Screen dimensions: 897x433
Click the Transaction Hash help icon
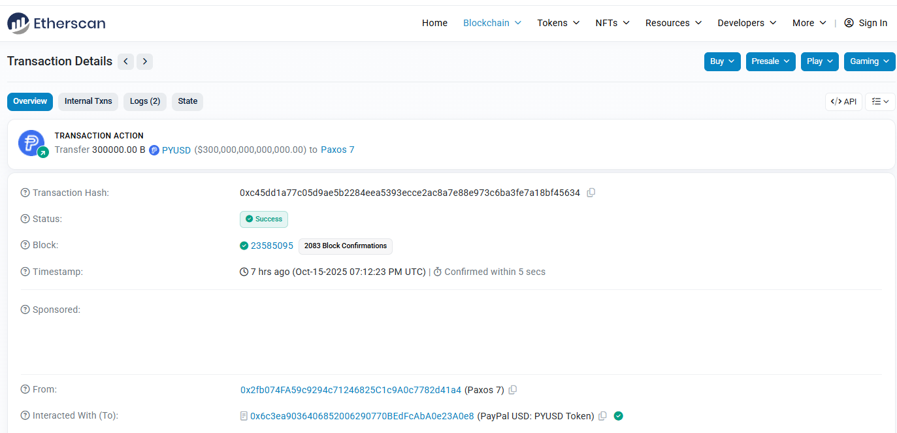25,193
